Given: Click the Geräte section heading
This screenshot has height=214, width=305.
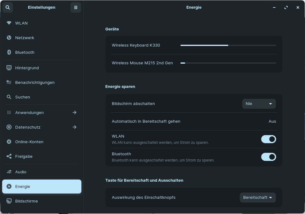Looking at the screenshot, I should pos(112,29).
